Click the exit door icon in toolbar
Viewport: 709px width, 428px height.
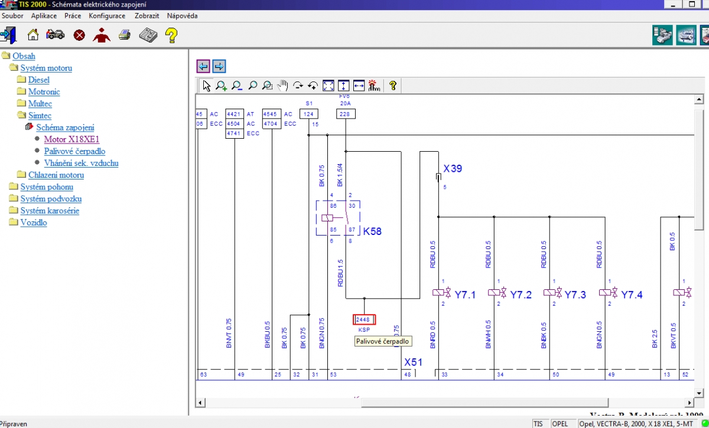[8, 35]
